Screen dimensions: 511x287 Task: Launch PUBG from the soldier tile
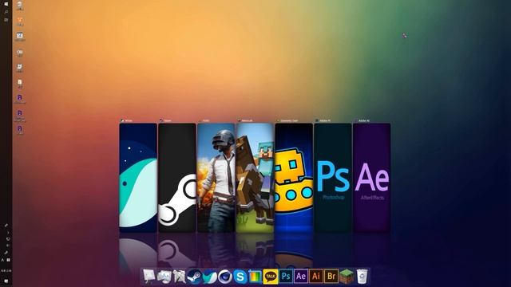pyautogui.click(x=216, y=178)
